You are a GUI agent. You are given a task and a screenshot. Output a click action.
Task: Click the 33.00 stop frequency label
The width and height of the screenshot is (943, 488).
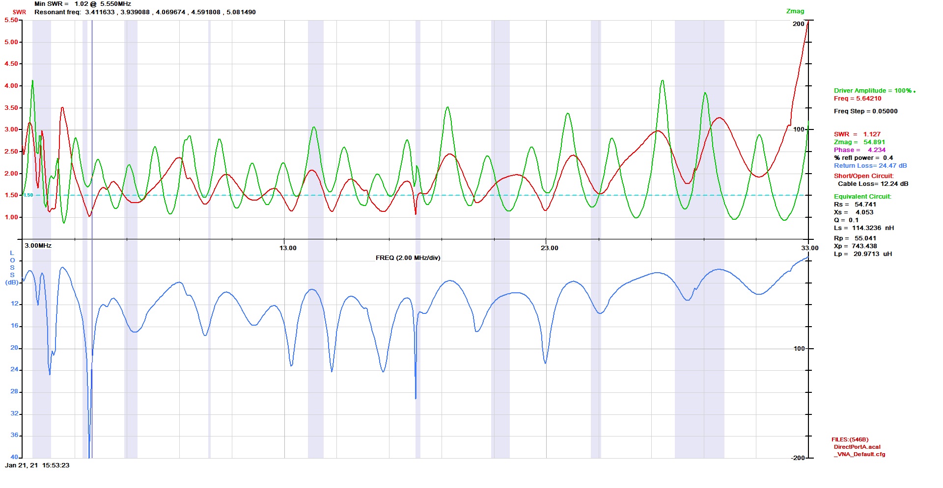click(x=810, y=248)
